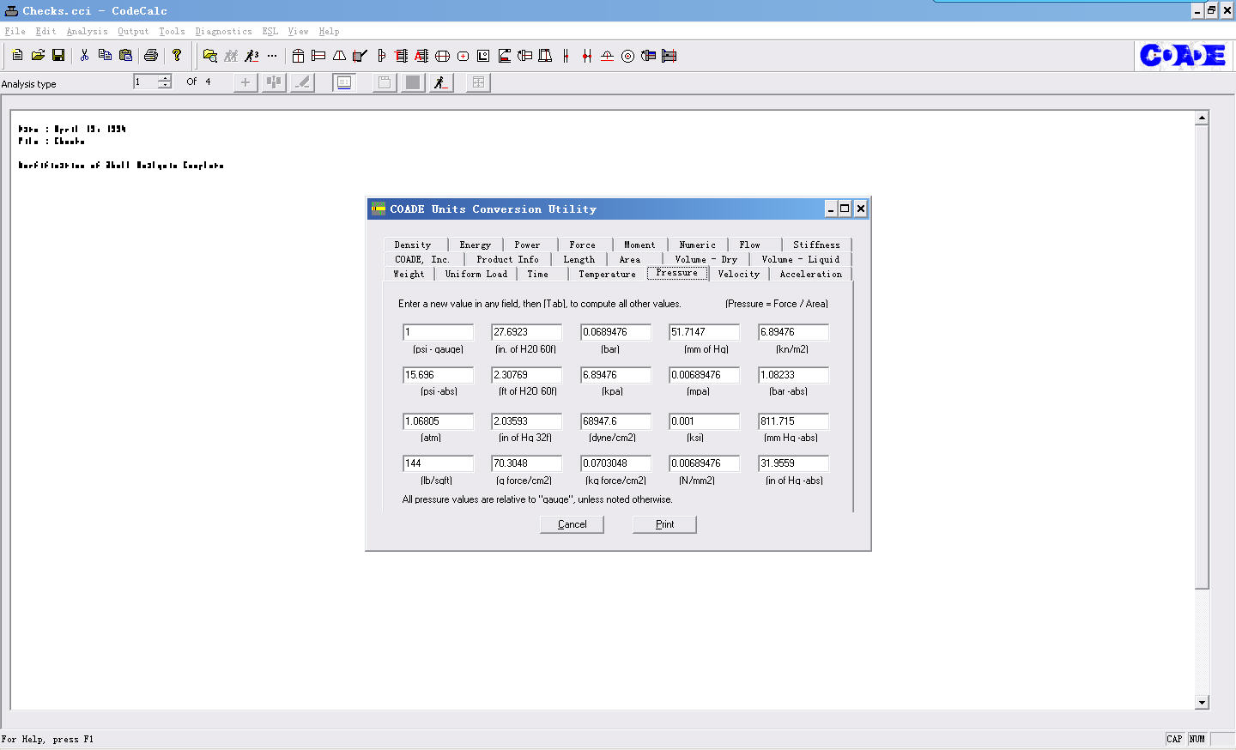The width and height of the screenshot is (1236, 750).
Task: Click the three dots toolbar icon
Action: coord(272,56)
